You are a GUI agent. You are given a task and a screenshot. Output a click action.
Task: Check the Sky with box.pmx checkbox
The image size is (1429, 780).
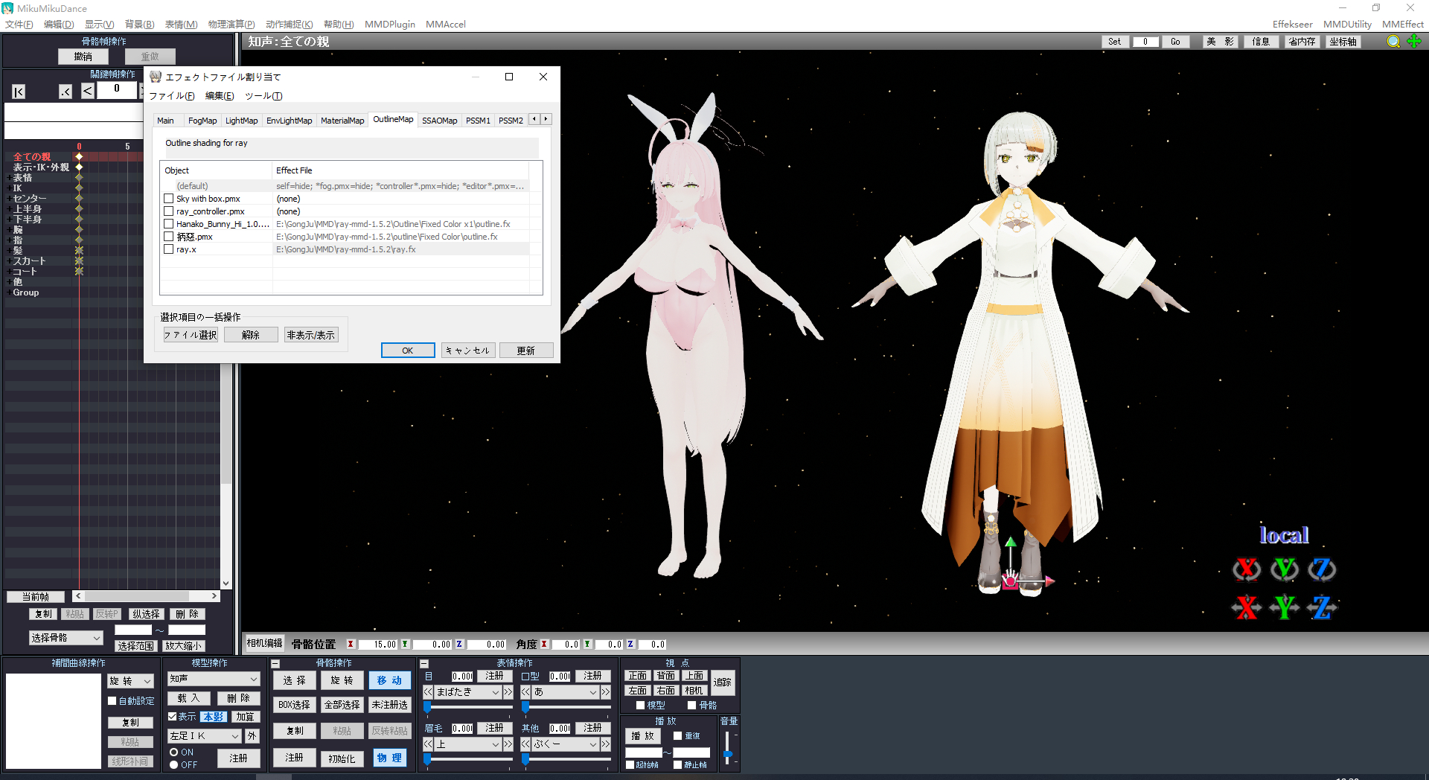coord(169,199)
